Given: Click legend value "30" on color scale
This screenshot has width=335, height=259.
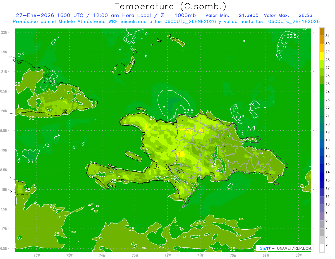Looking at the screenshot, I should (x=327, y=44).
